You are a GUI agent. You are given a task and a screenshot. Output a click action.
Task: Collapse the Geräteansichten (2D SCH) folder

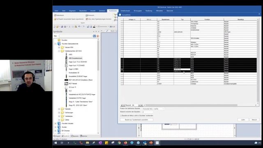[x=59, y=51]
